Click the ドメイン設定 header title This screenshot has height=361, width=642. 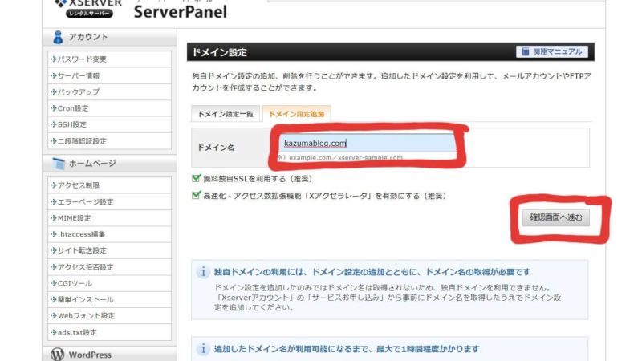219,52
